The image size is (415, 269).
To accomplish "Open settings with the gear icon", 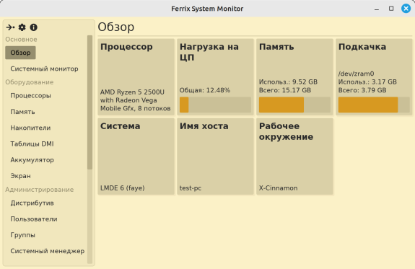I will [x=22, y=27].
